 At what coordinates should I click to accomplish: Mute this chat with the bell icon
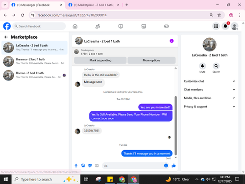point(202,66)
